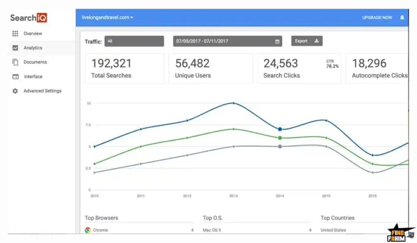Click the calendar icon in date field
Image resolution: width=417 pixels, height=243 pixels.
277,41
